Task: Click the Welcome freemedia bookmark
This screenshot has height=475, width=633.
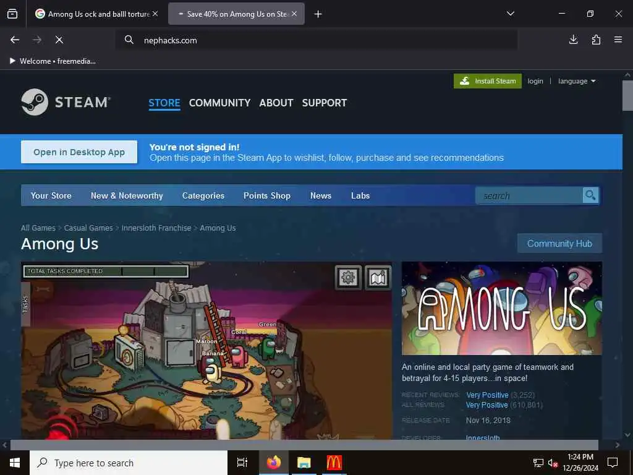Action: pyautogui.click(x=53, y=61)
